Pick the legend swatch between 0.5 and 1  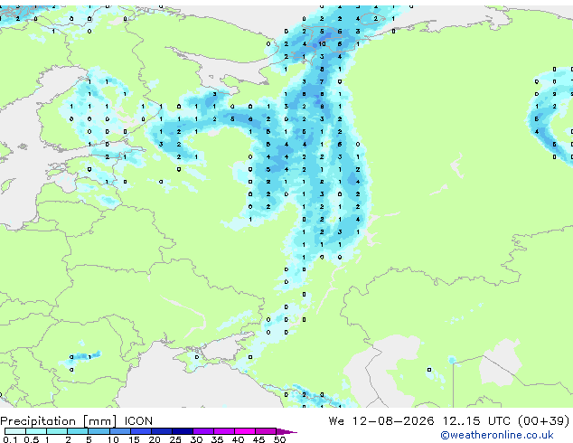[x=36, y=431]
